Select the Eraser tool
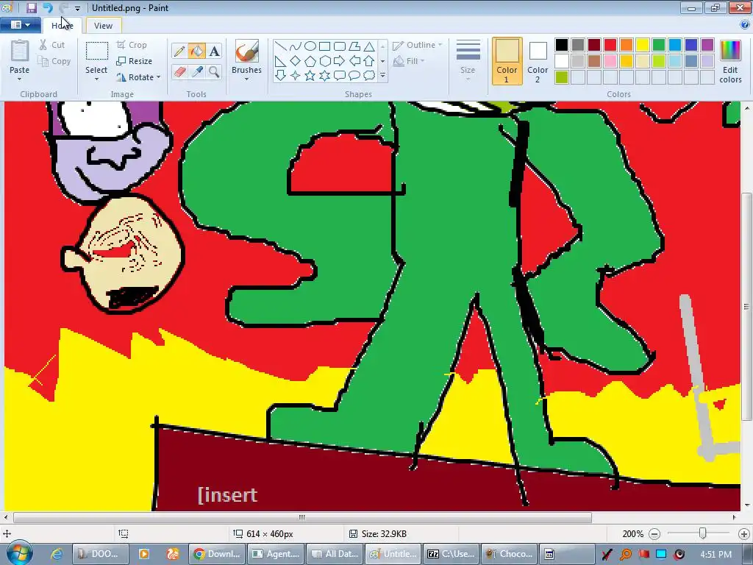This screenshot has height=565, width=753. coord(179,72)
